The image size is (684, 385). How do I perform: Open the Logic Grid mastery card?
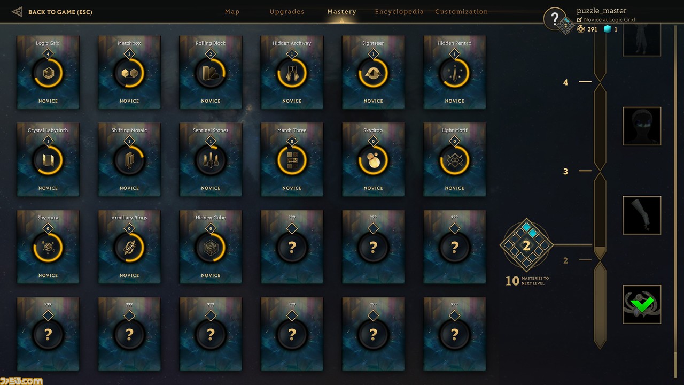pyautogui.click(x=48, y=72)
